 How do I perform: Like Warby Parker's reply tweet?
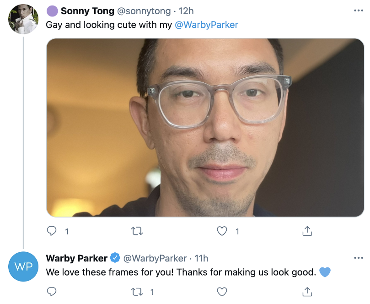pos(222,292)
